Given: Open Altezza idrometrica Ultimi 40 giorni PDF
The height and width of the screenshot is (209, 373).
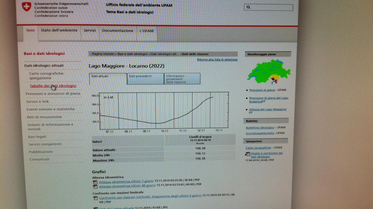Looking at the screenshot, I should (x=127, y=186).
